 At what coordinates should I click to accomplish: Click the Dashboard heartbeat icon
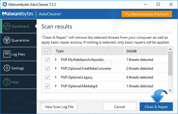7,26
